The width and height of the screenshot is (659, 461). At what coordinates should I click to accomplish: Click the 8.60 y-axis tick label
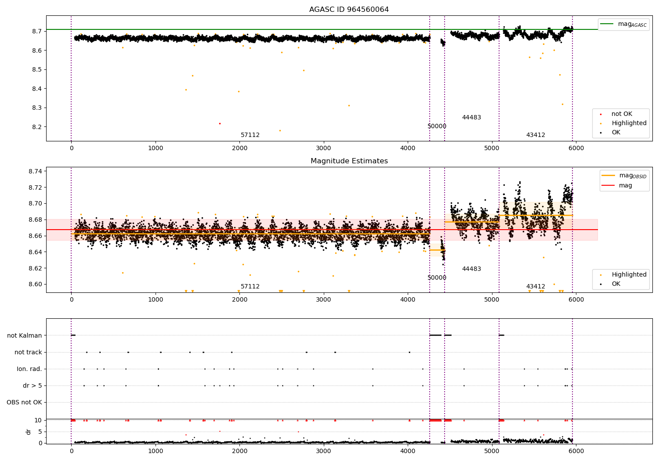35,284
